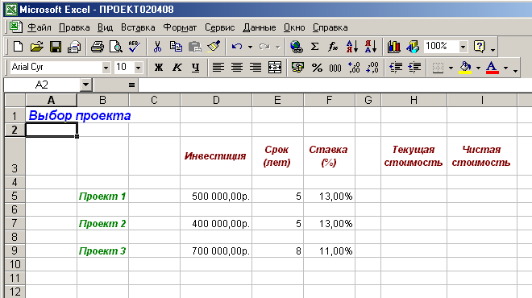This screenshot has height=298, width=532.
Task: Increase decimal places icon
Action: click(x=354, y=68)
